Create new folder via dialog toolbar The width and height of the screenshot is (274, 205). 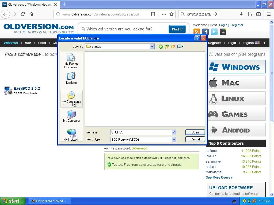click(173, 46)
